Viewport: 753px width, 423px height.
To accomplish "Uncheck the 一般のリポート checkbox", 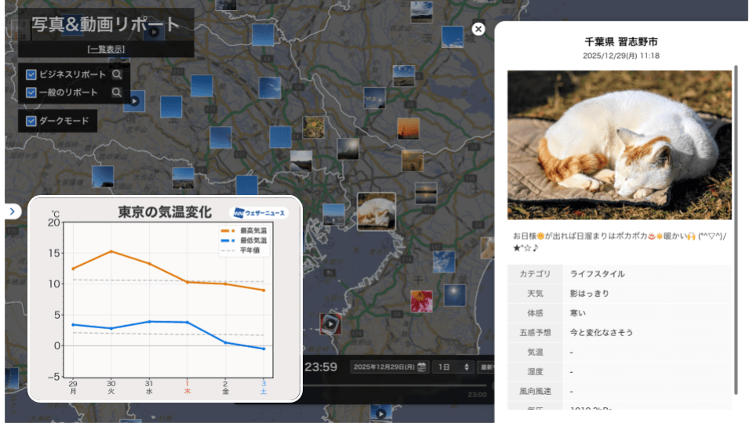I will (31, 92).
